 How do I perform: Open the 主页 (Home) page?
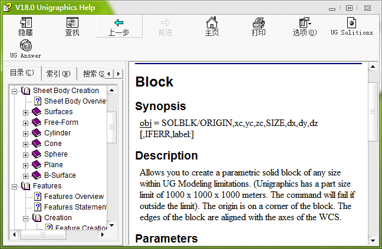pyautogui.click(x=212, y=22)
